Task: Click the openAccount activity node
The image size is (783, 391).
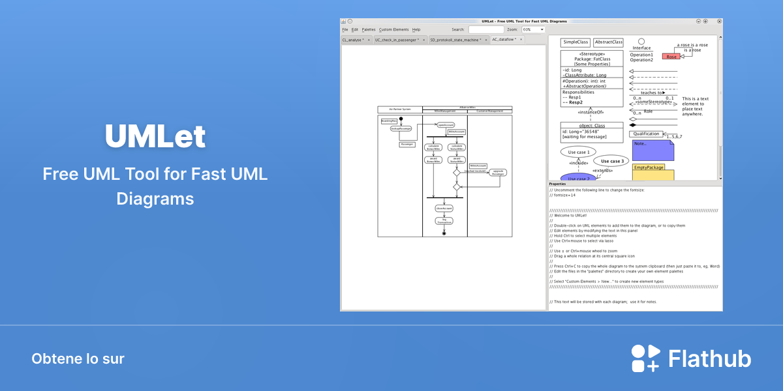Action: pyautogui.click(x=445, y=124)
